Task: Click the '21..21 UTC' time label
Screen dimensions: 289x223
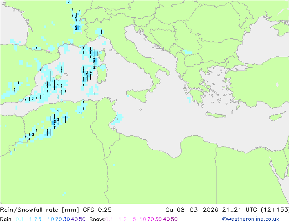Action: click(x=239, y=210)
